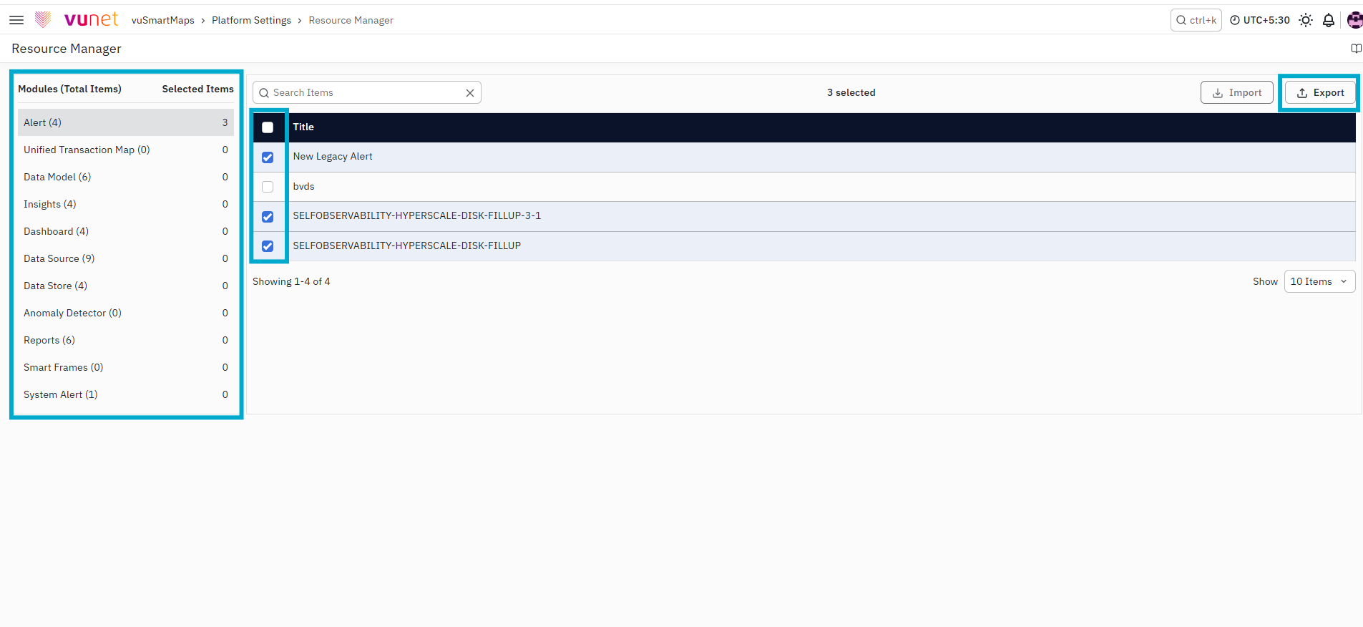Image resolution: width=1363 pixels, height=627 pixels.
Task: Open the hamburger navigation menu
Action: pyautogui.click(x=16, y=20)
